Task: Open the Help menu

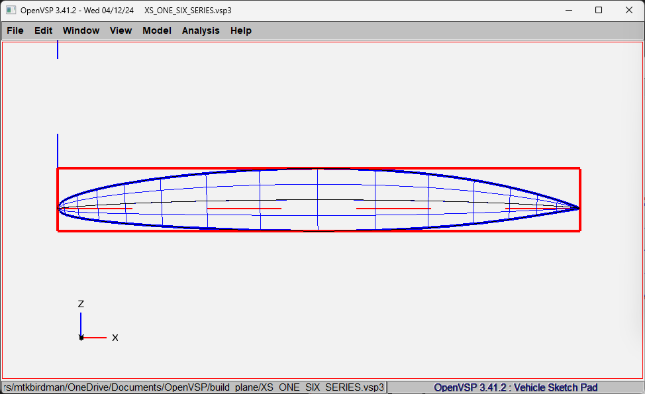Action: click(x=240, y=30)
